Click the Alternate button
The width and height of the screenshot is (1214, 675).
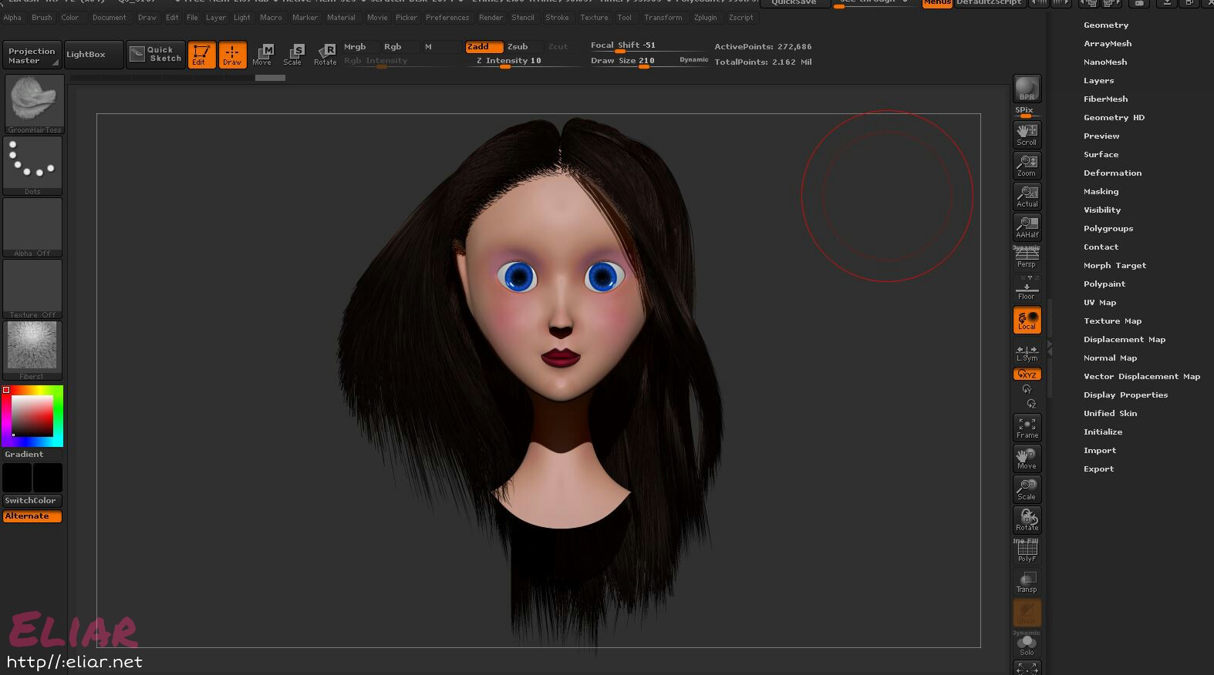(32, 516)
